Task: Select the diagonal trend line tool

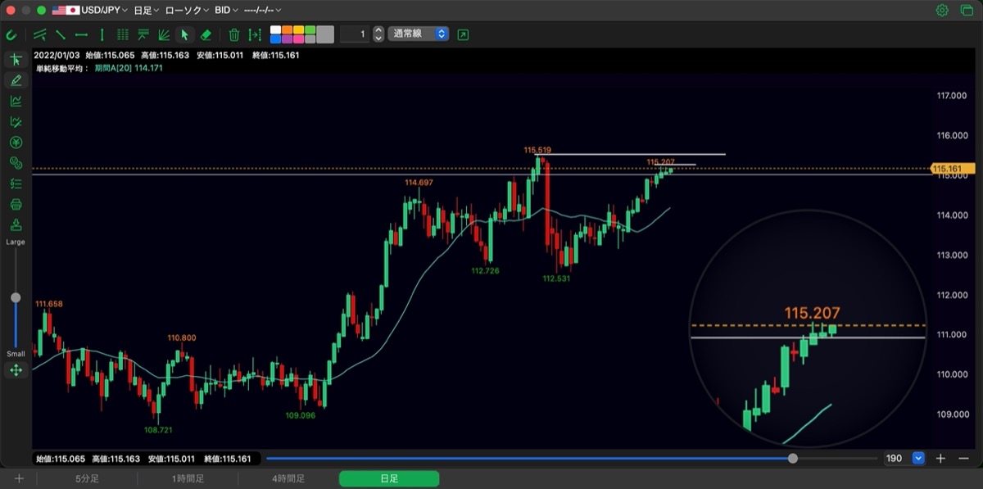Action: [x=61, y=34]
